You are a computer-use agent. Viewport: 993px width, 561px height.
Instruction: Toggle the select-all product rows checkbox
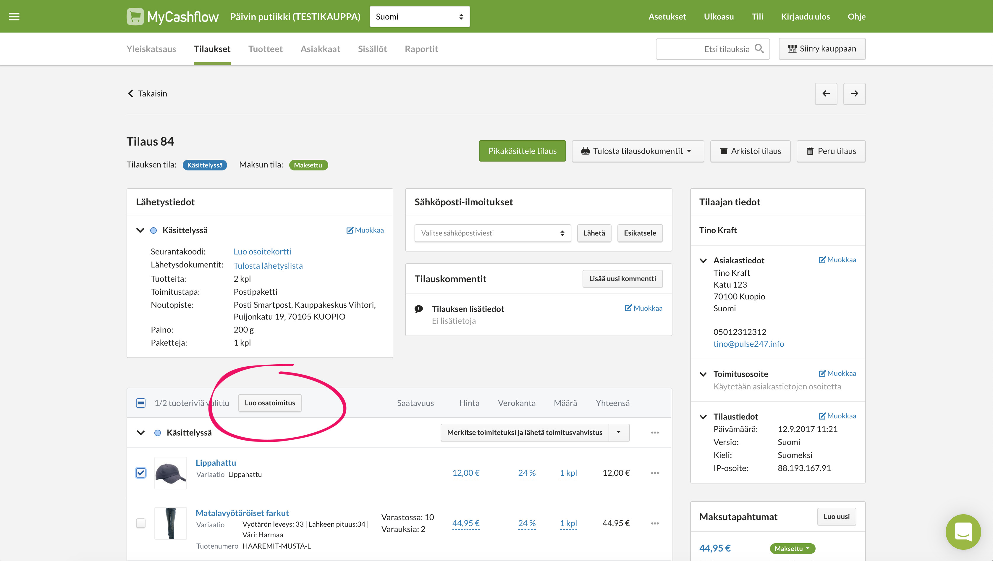[x=141, y=403]
